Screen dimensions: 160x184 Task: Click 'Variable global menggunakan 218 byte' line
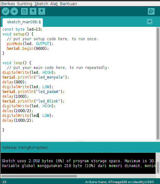pyautogui.click(x=78, y=166)
